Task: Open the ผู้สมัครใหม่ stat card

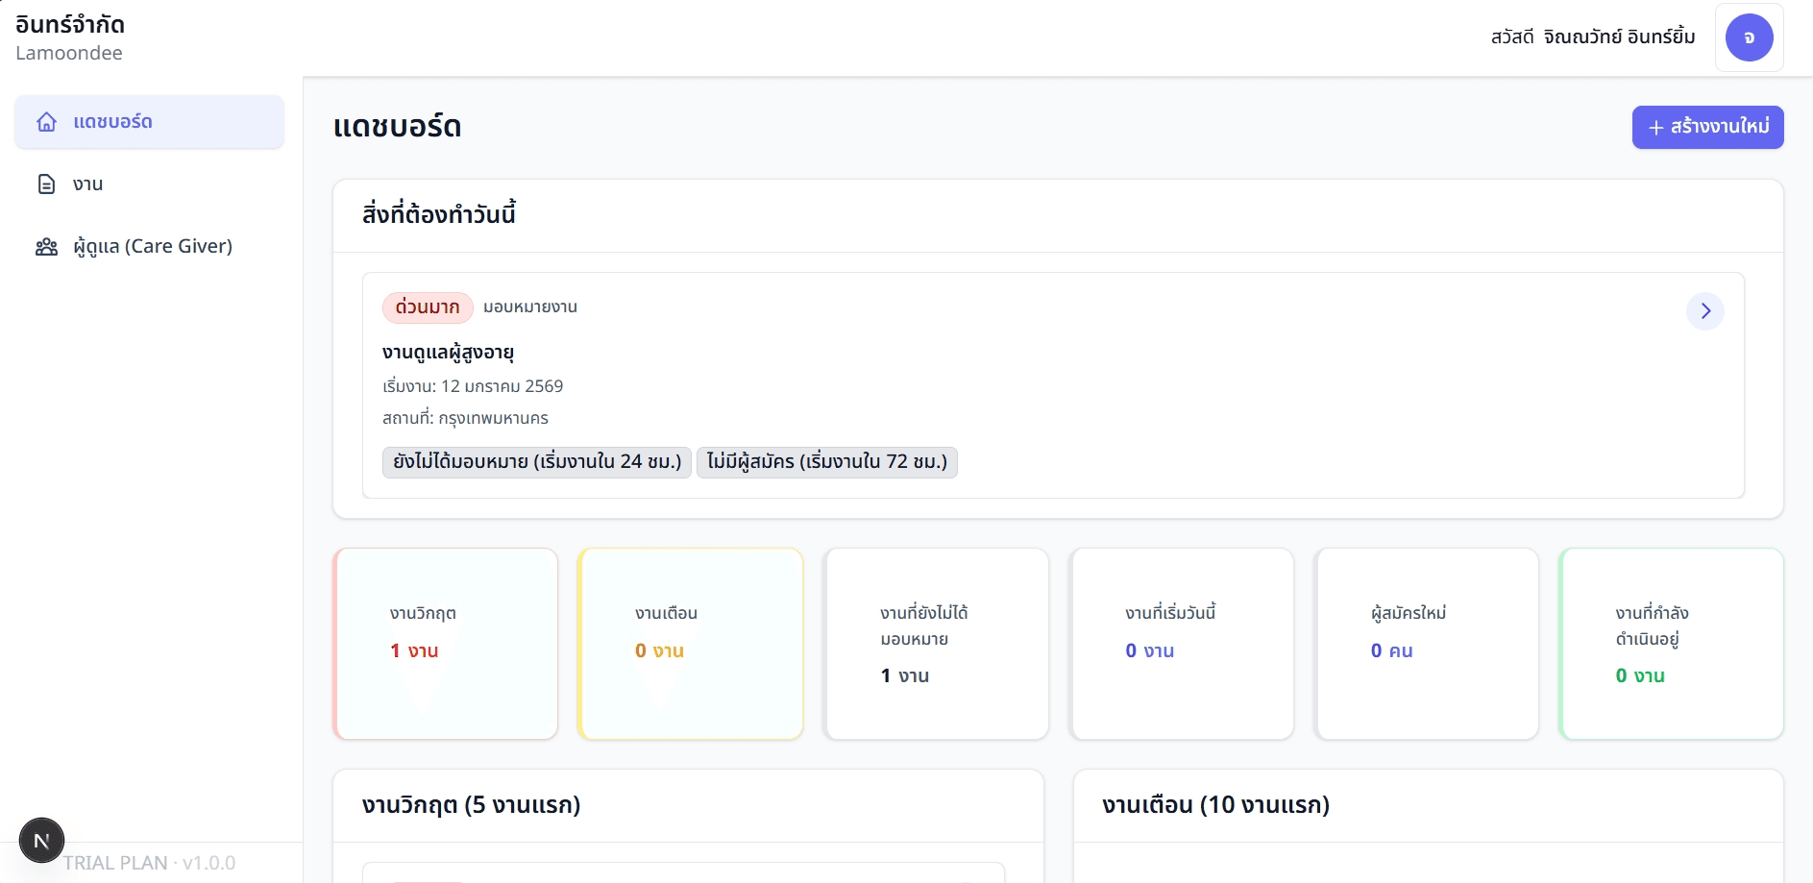Action: point(1427,644)
